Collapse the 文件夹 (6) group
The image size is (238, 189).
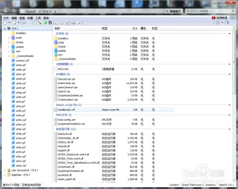229,34
